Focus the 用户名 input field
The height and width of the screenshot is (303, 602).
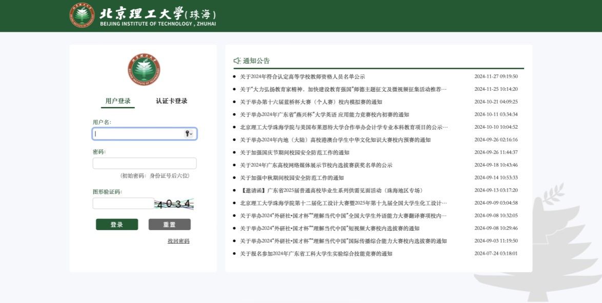pyautogui.click(x=138, y=134)
